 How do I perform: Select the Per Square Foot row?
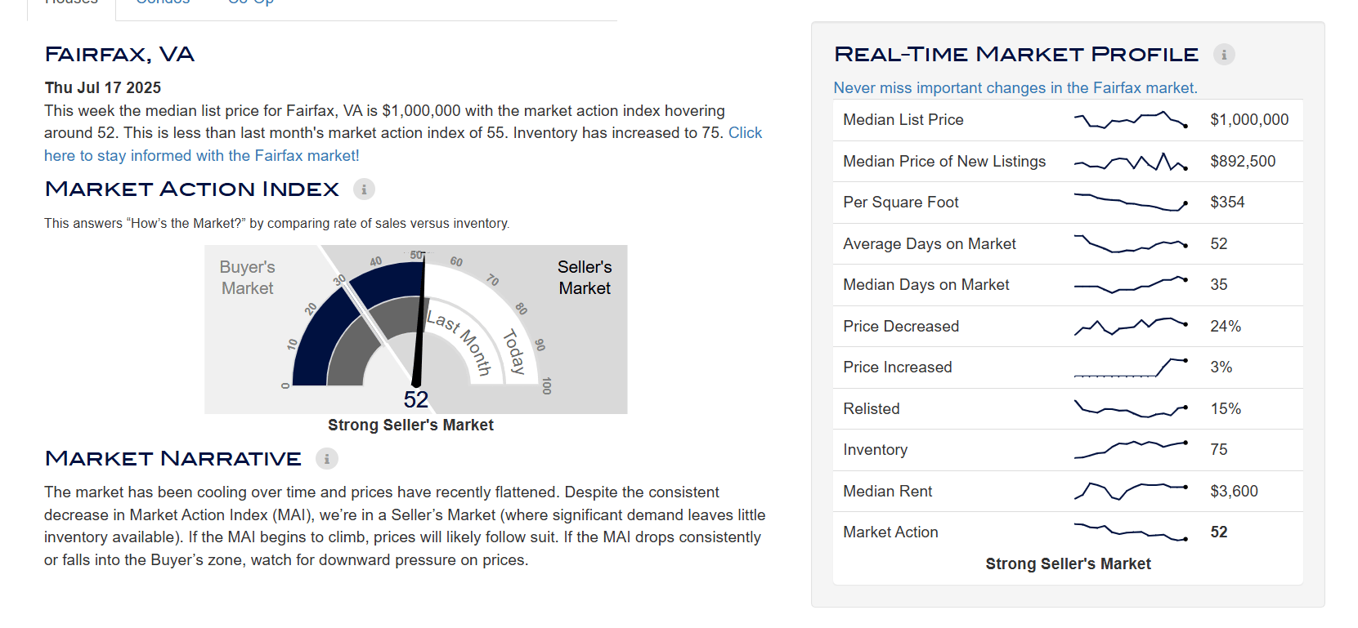pyautogui.click(x=1068, y=203)
